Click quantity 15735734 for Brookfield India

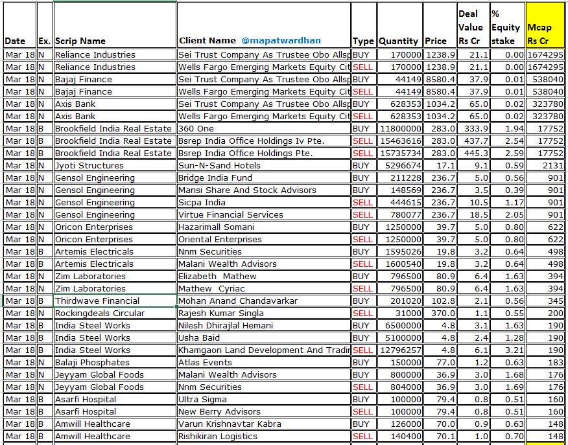(x=399, y=154)
